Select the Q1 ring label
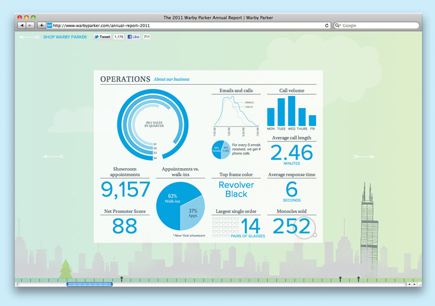Screen dimensions: 435x306 click(155, 144)
